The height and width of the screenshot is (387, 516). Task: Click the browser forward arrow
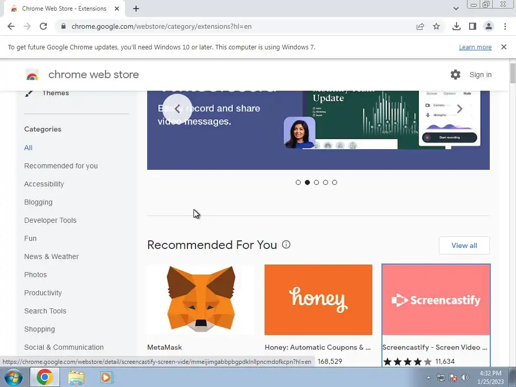coord(27,26)
